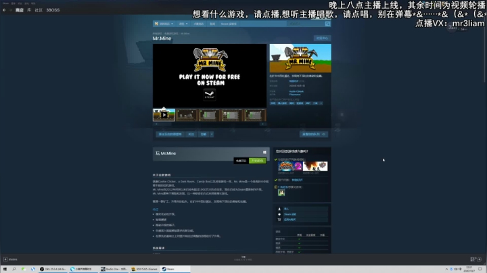Show hidden tray icons chevron
This screenshot has width=487, height=273.
(446, 269)
